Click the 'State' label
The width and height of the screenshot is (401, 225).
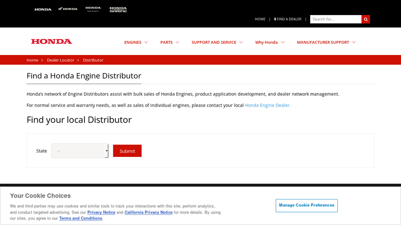click(42, 151)
